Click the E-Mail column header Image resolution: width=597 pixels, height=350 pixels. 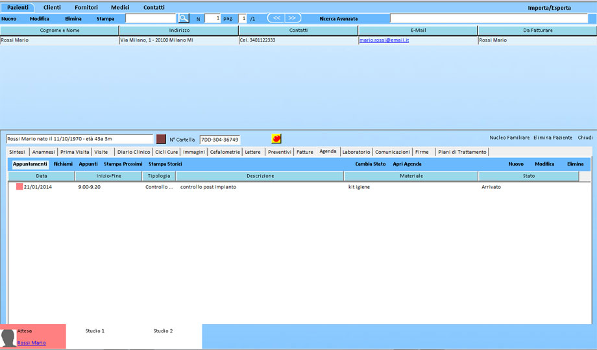(418, 31)
